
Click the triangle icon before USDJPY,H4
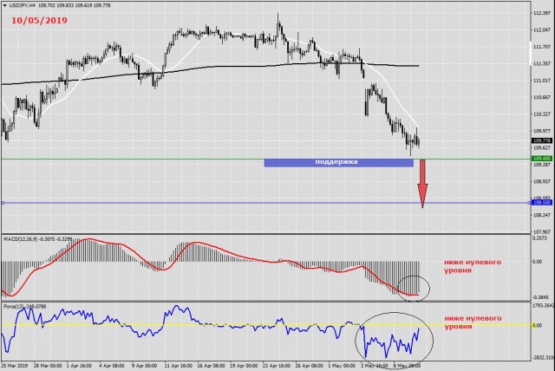(x=5, y=4)
